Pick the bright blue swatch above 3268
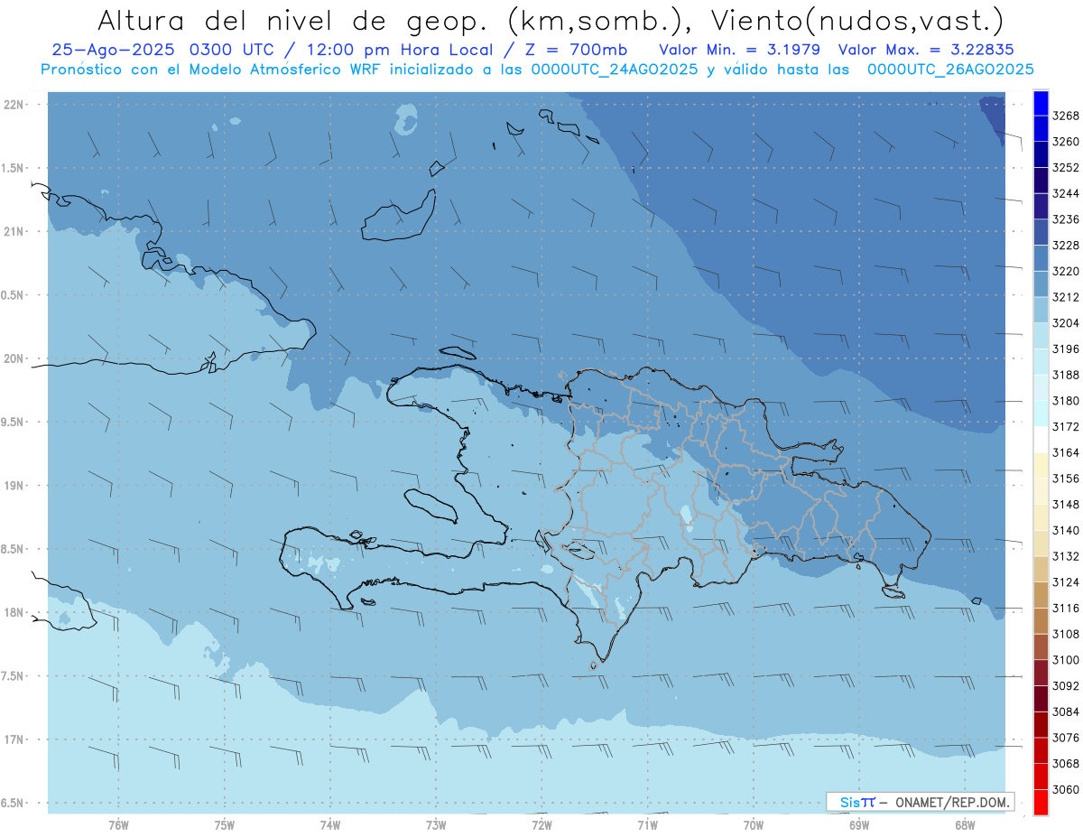 pyautogui.click(x=1041, y=103)
